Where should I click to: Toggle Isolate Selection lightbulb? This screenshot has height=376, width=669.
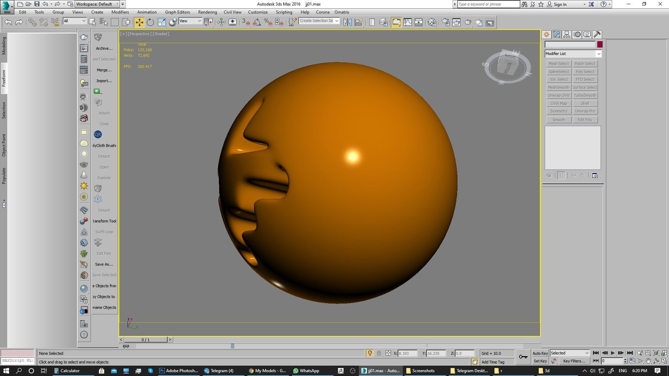pyautogui.click(x=370, y=353)
